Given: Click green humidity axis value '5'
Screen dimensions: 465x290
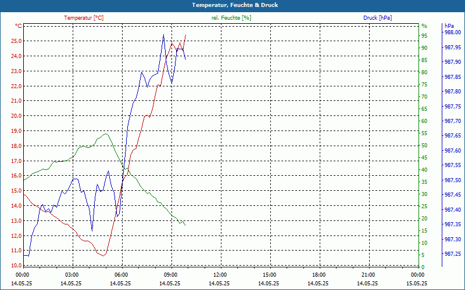Looking at the screenshot, I should pos(423,255).
